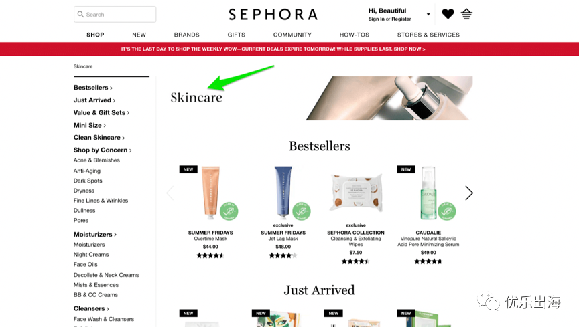Open the BRANDS navigation menu
Screen dimensions: 579x327
click(186, 35)
